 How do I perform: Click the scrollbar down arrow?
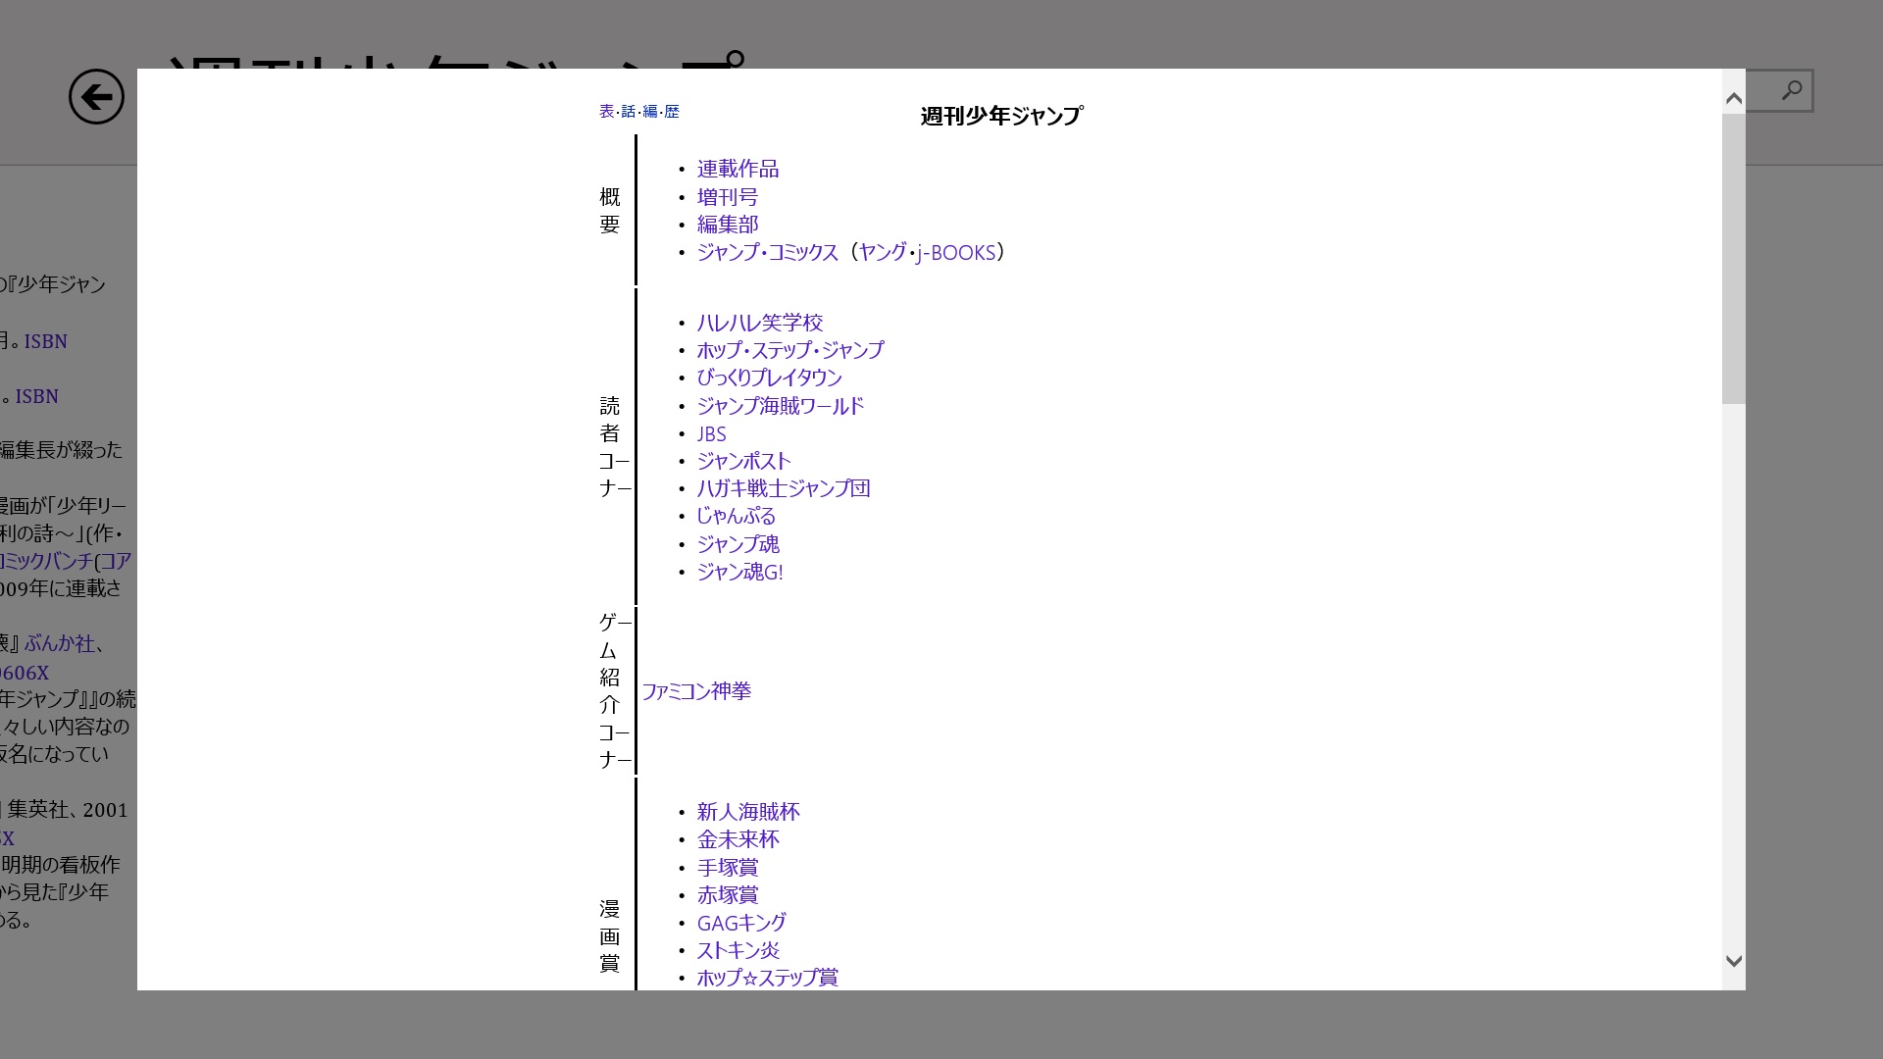pos(1734,961)
